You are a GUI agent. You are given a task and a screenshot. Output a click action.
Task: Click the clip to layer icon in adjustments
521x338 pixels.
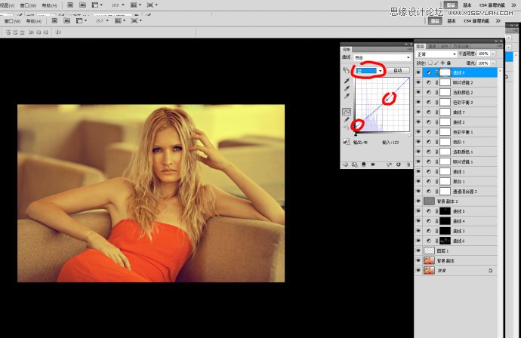364,164
